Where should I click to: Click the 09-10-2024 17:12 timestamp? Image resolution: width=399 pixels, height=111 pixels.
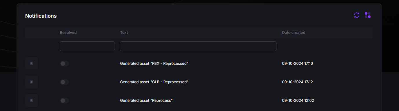297,82
